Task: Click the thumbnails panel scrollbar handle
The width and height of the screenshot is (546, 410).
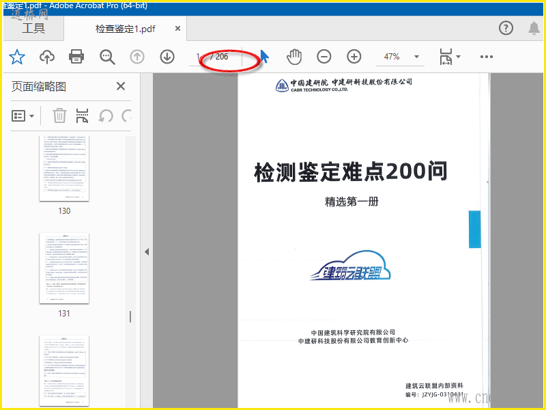Action: (130, 316)
